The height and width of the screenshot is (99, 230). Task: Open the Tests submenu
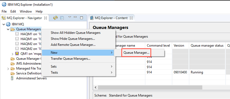click(x=78, y=73)
